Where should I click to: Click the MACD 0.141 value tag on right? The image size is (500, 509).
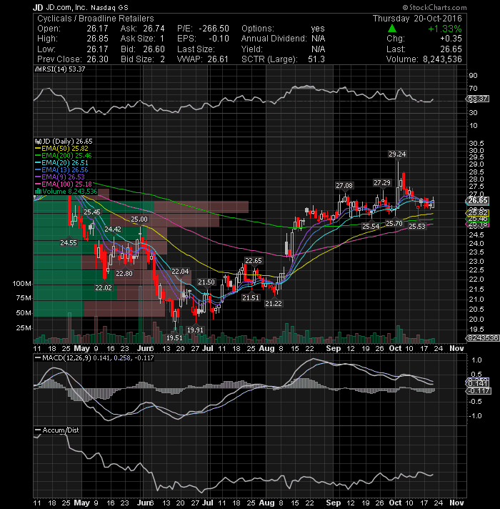pyautogui.click(x=478, y=384)
